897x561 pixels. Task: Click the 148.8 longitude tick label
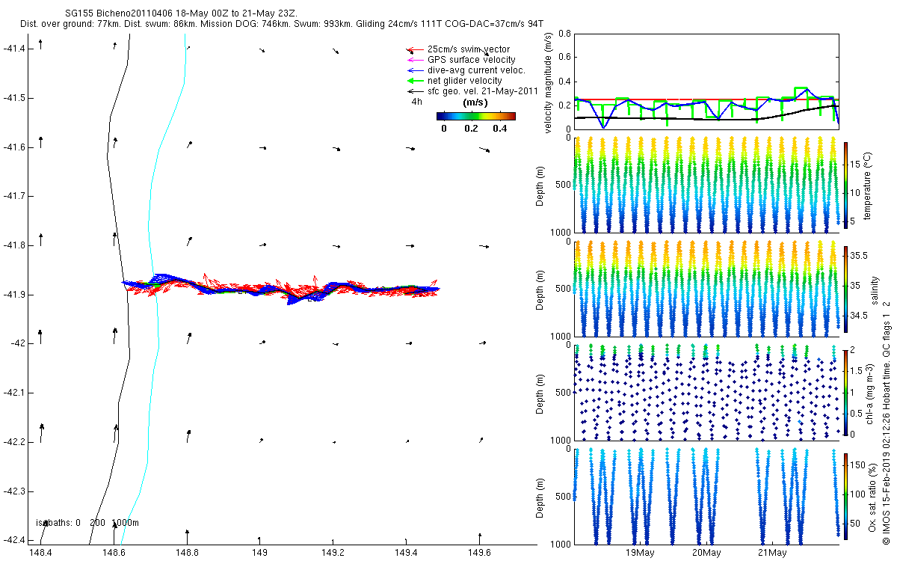coord(187,553)
